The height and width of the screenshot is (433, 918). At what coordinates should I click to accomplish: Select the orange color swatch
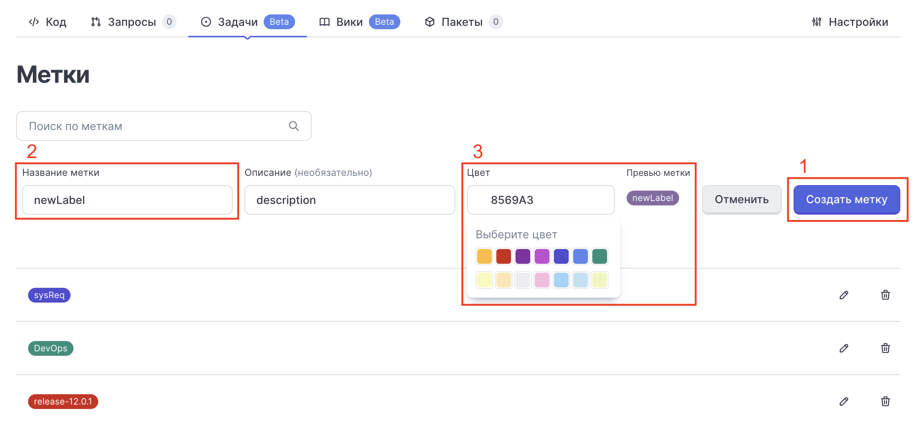[484, 256]
